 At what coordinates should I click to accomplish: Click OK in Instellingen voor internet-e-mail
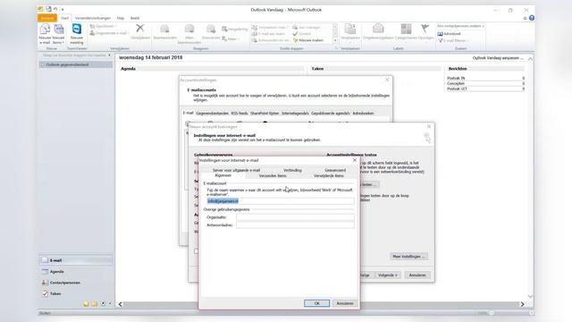316,303
